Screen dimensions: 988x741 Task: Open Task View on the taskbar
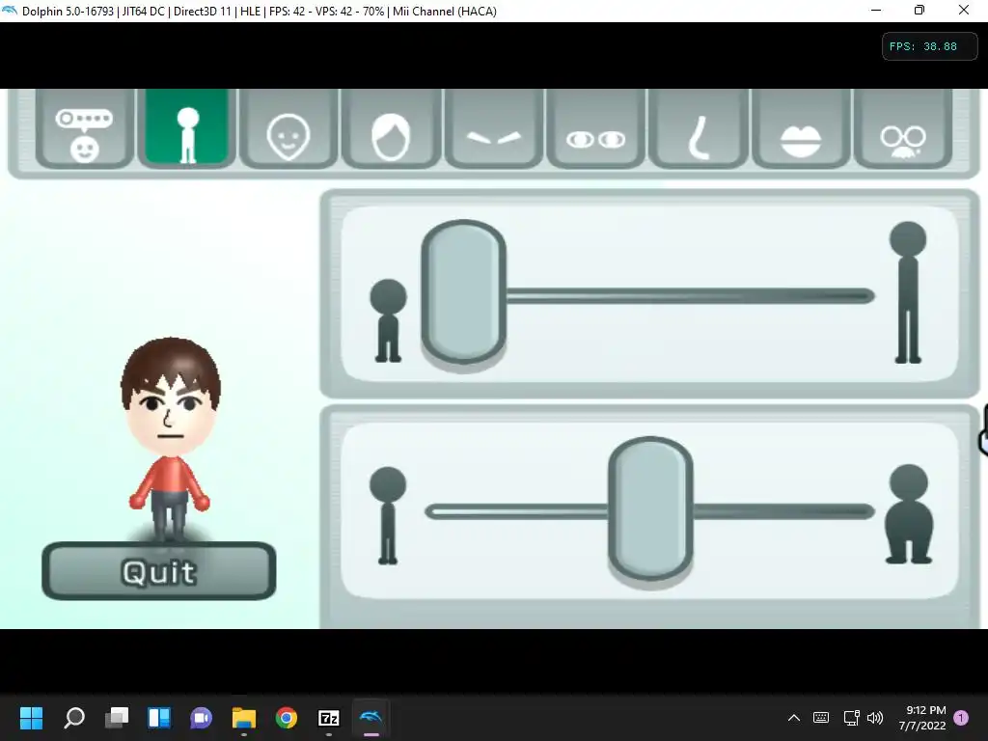(117, 718)
